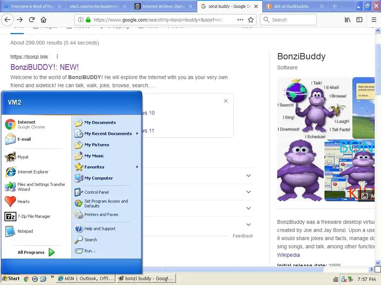381x285 pixels.
Task: Go forward in browser history
Action: click(x=20, y=20)
